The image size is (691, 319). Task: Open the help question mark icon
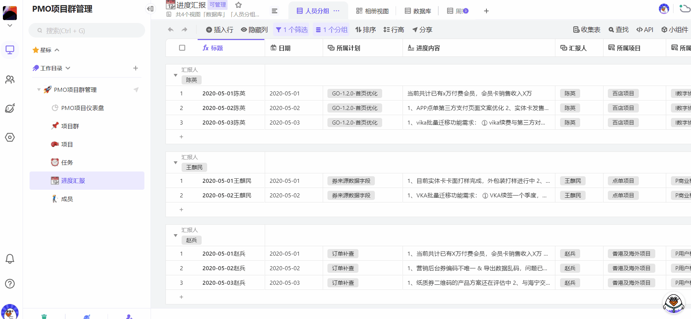pyautogui.click(x=10, y=284)
